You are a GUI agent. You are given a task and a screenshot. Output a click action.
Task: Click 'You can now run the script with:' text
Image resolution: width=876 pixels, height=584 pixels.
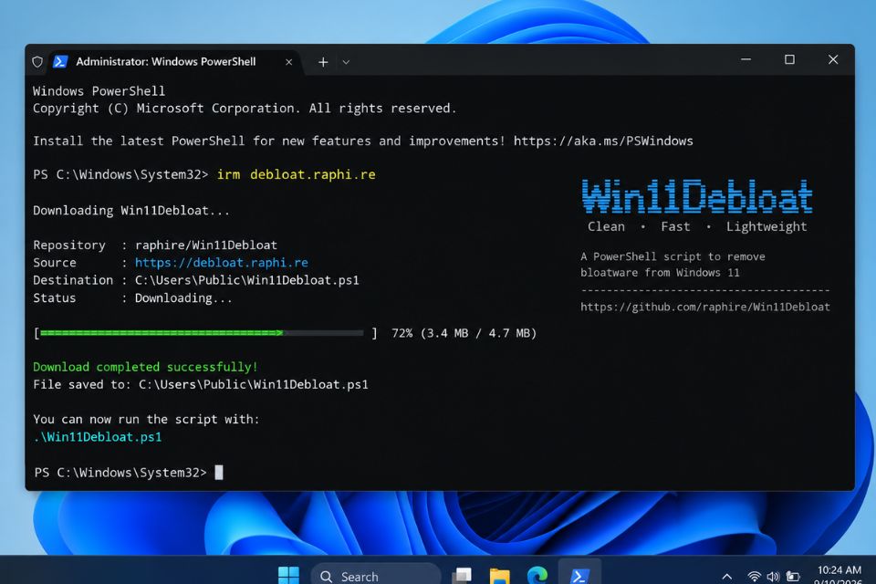tap(146, 419)
